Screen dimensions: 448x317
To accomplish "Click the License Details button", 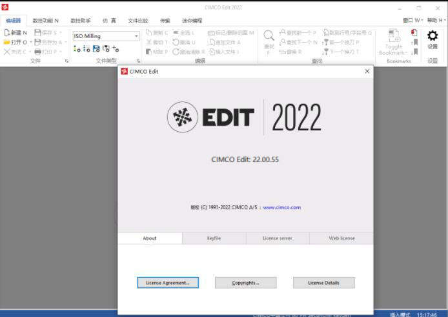I will 323,283.
